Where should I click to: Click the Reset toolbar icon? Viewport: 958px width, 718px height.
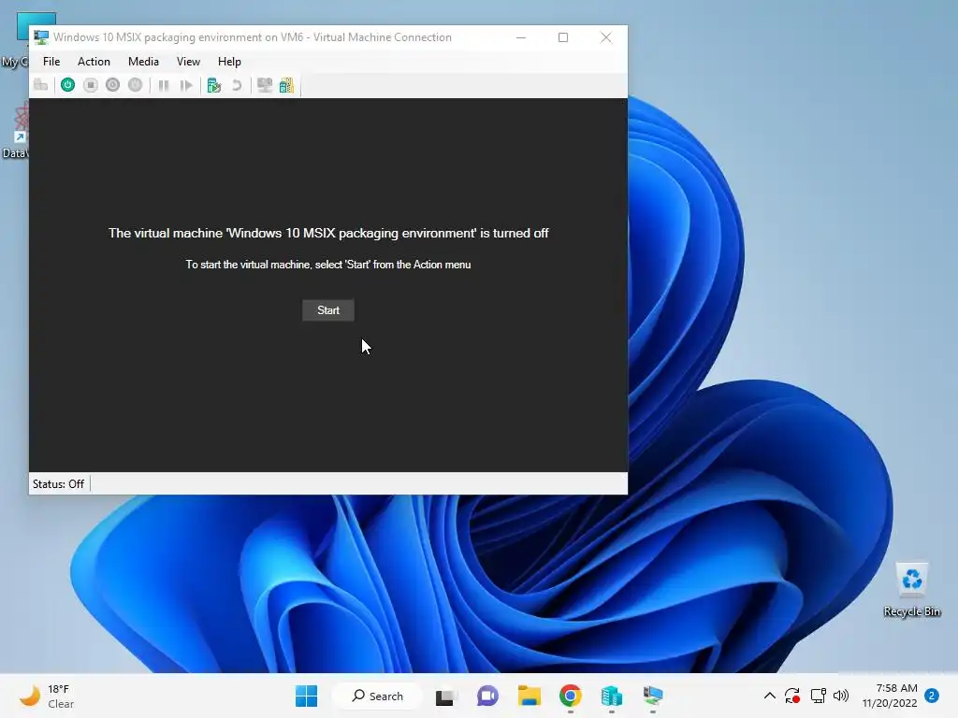186,85
